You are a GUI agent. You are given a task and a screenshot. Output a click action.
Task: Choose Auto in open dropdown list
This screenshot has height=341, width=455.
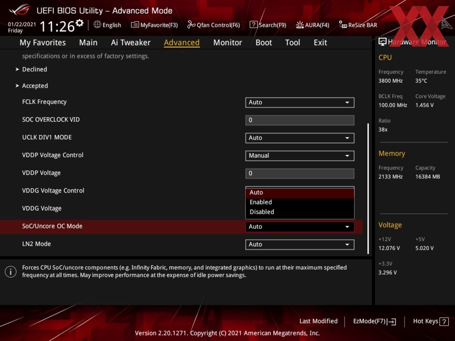pyautogui.click(x=300, y=193)
